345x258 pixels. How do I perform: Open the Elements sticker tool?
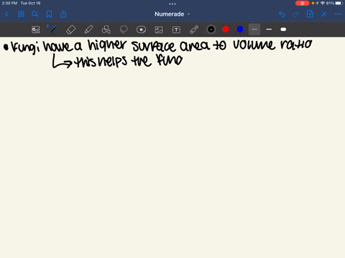pyautogui.click(x=141, y=29)
